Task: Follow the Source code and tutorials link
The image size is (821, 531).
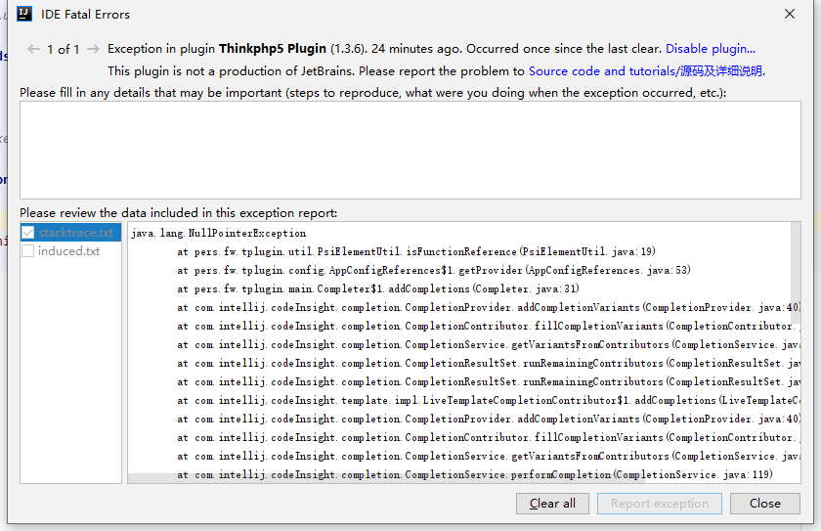Action: coord(645,71)
